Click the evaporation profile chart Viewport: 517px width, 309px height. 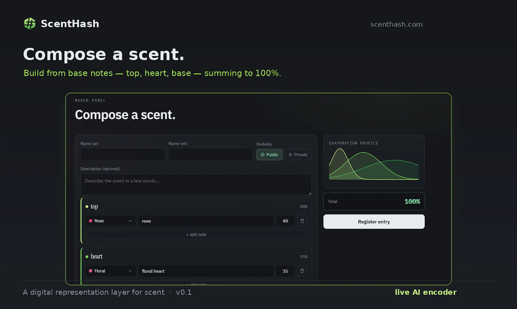coord(374,164)
